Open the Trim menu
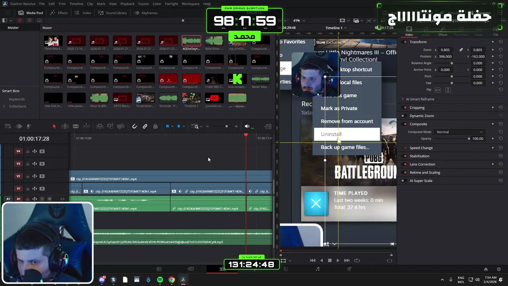Image resolution: width=508 pixels, height=286 pixels. click(x=62, y=4)
